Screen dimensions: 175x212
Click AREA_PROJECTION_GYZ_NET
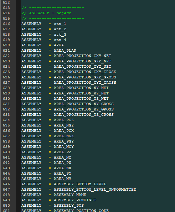point(82,67)
